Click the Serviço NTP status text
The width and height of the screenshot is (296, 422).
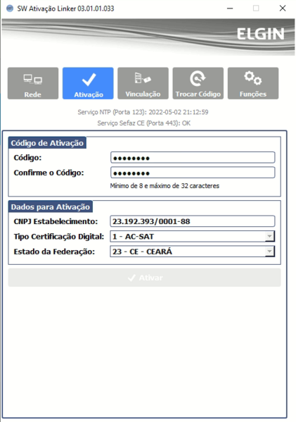pos(143,112)
